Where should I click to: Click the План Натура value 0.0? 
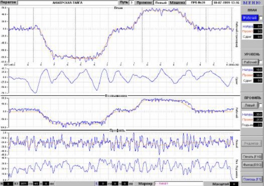(x=258, y=26)
